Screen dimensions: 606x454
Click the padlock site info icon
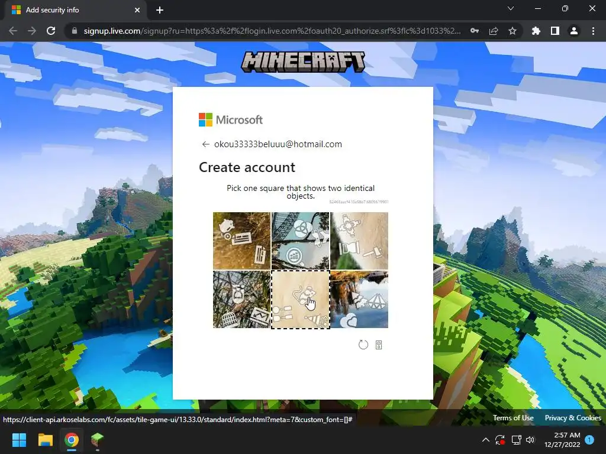(x=75, y=31)
